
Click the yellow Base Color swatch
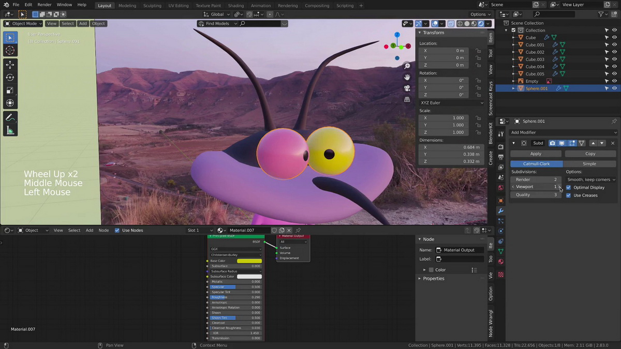(249, 261)
